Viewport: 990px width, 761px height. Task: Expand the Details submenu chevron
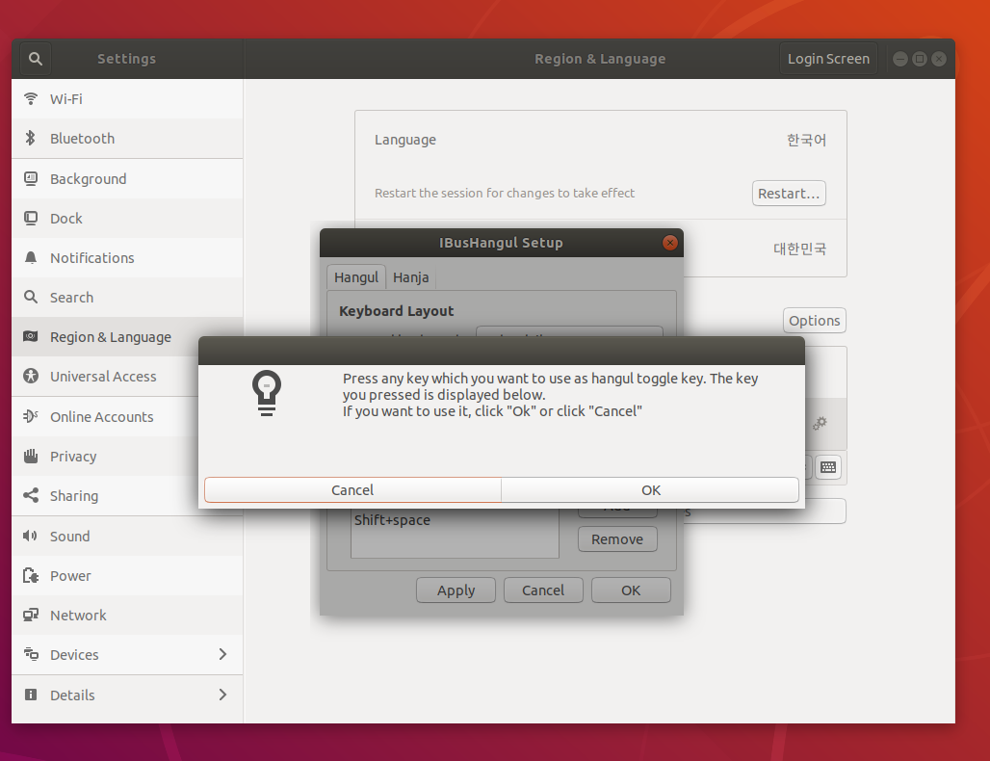point(222,695)
